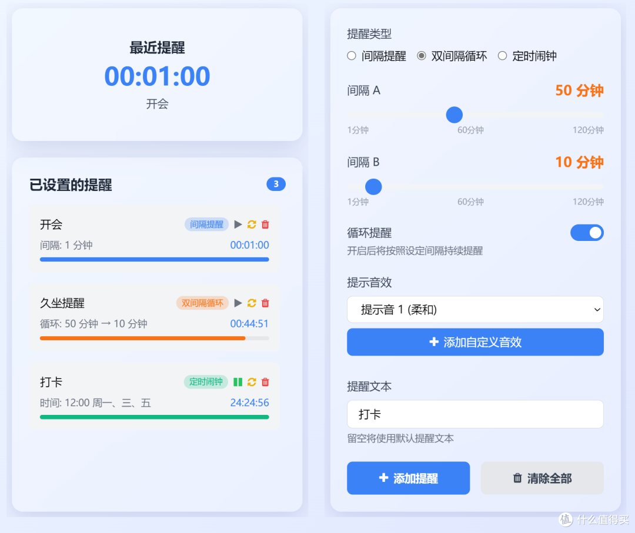Click the 50 分钟 interval A value
This screenshot has width=635, height=533.
point(579,90)
